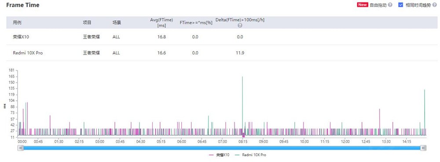The height and width of the screenshot is (162, 440).
Task: Click the 14:15 time axis label
Action: click(407, 141)
